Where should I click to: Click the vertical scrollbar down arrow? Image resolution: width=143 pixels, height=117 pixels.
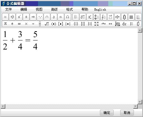(140, 102)
